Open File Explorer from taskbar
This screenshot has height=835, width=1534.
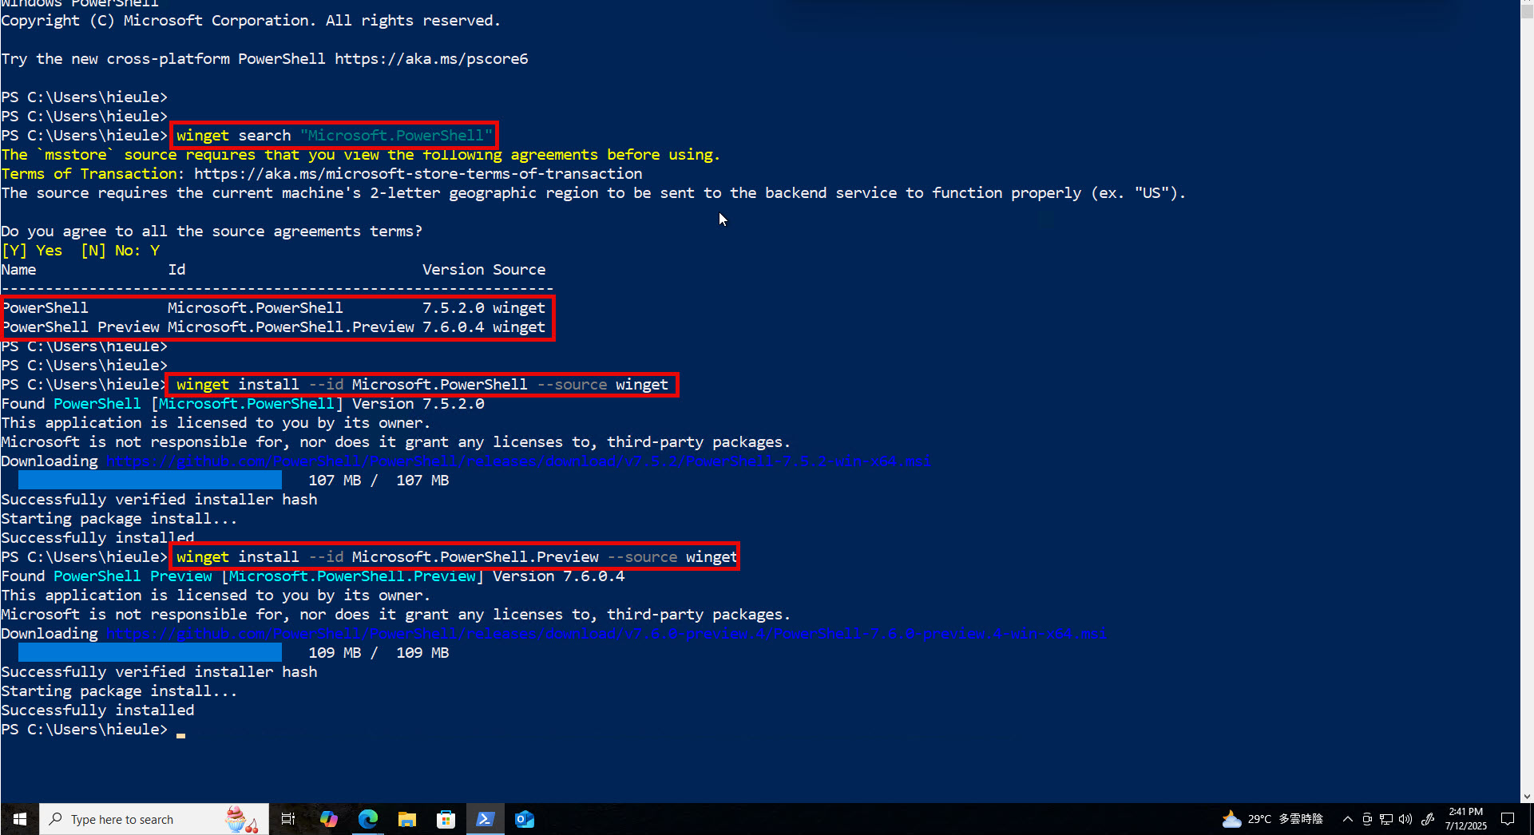pos(406,819)
